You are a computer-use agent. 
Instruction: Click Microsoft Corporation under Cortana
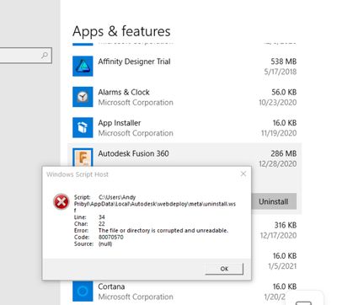pos(136,297)
